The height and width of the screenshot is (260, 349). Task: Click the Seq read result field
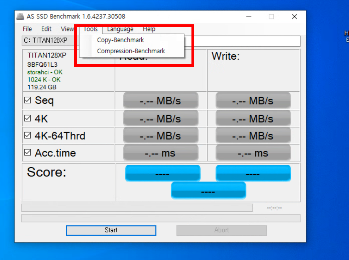coord(161,101)
